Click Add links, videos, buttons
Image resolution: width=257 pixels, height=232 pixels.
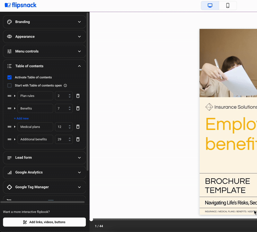pos(44,222)
